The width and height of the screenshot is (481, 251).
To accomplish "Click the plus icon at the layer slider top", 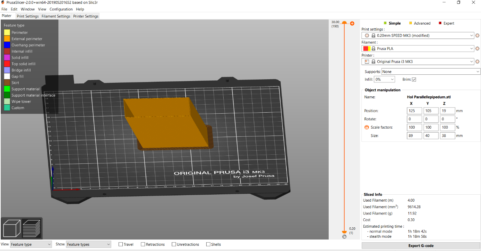I will coord(352,23).
